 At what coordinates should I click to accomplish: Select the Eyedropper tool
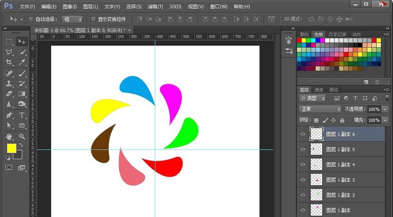(22, 62)
